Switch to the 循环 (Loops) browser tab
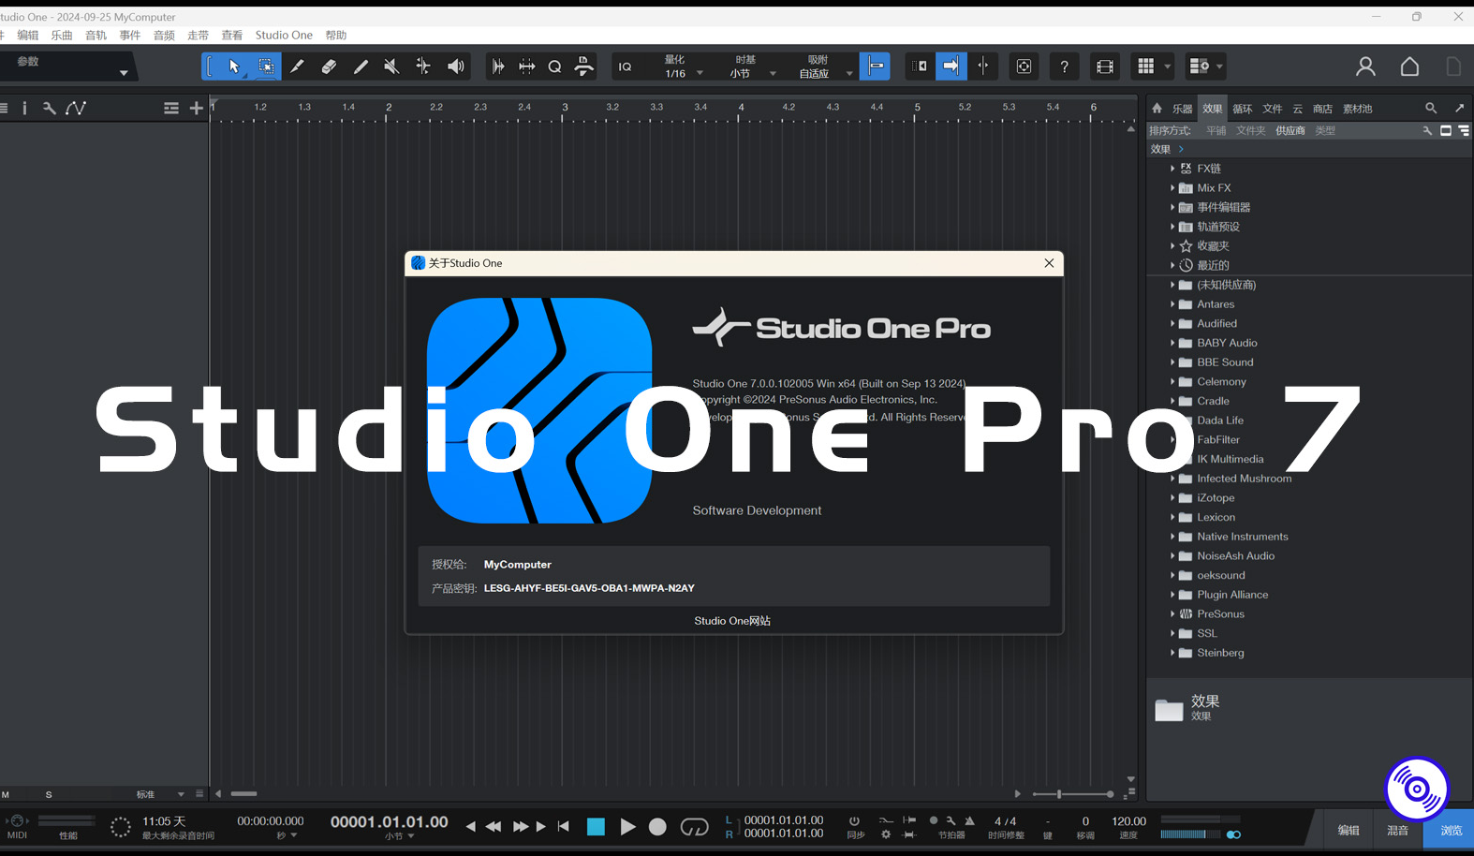The height and width of the screenshot is (856, 1474). point(1242,109)
